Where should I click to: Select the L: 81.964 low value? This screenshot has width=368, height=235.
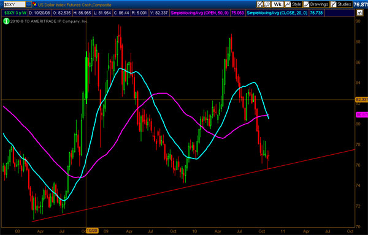tap(102, 13)
